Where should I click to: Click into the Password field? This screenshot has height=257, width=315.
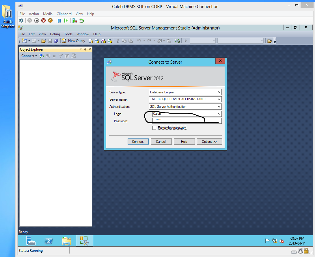(x=187, y=121)
